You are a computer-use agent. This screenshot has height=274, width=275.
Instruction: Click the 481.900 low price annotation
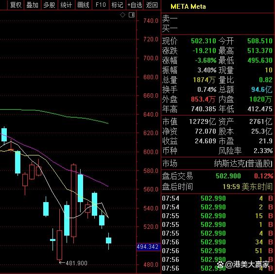(x=73, y=263)
